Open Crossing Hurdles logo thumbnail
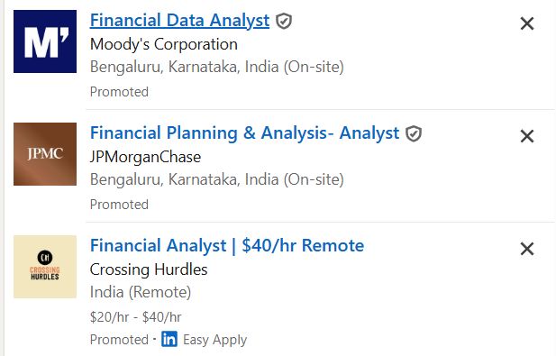The height and width of the screenshot is (356, 556). 45,267
